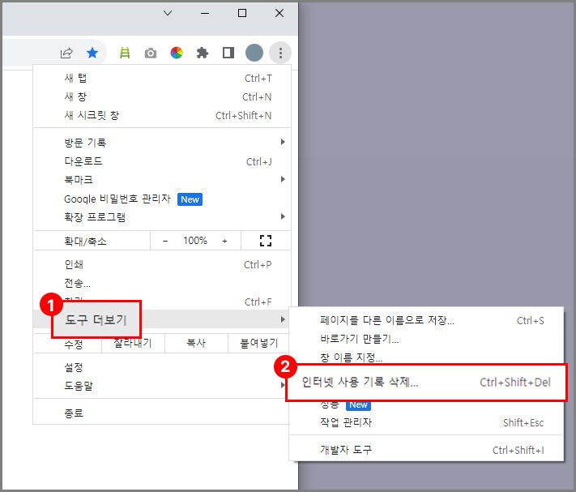Increase zoom with the plus button
576x492 pixels.
pyautogui.click(x=224, y=241)
